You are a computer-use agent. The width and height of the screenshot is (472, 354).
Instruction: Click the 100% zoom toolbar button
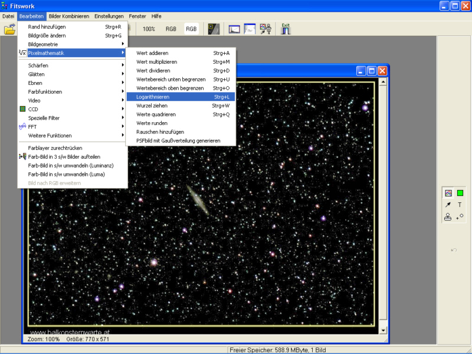coord(149,28)
